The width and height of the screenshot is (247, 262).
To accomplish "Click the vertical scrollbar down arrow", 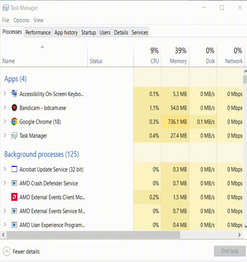I will (x=245, y=226).
